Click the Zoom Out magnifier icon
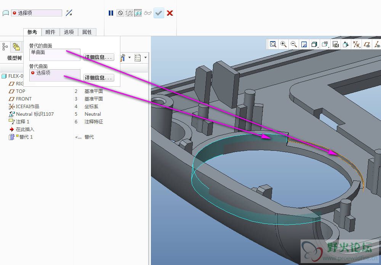 (x=294, y=44)
